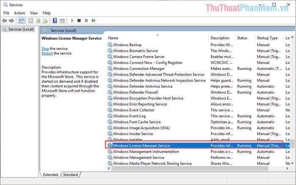Open the Action menu
The image size is (296, 185).
click(19, 13)
